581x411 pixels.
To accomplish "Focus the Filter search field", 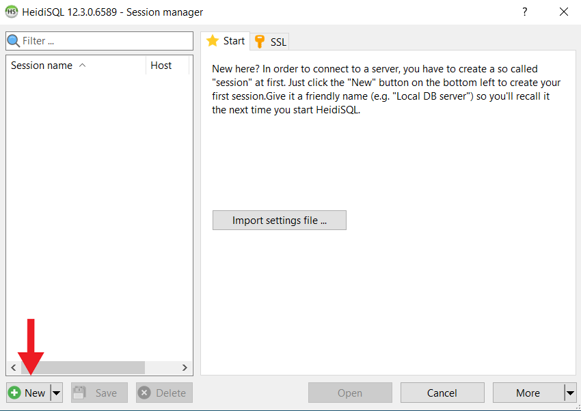I will point(99,41).
